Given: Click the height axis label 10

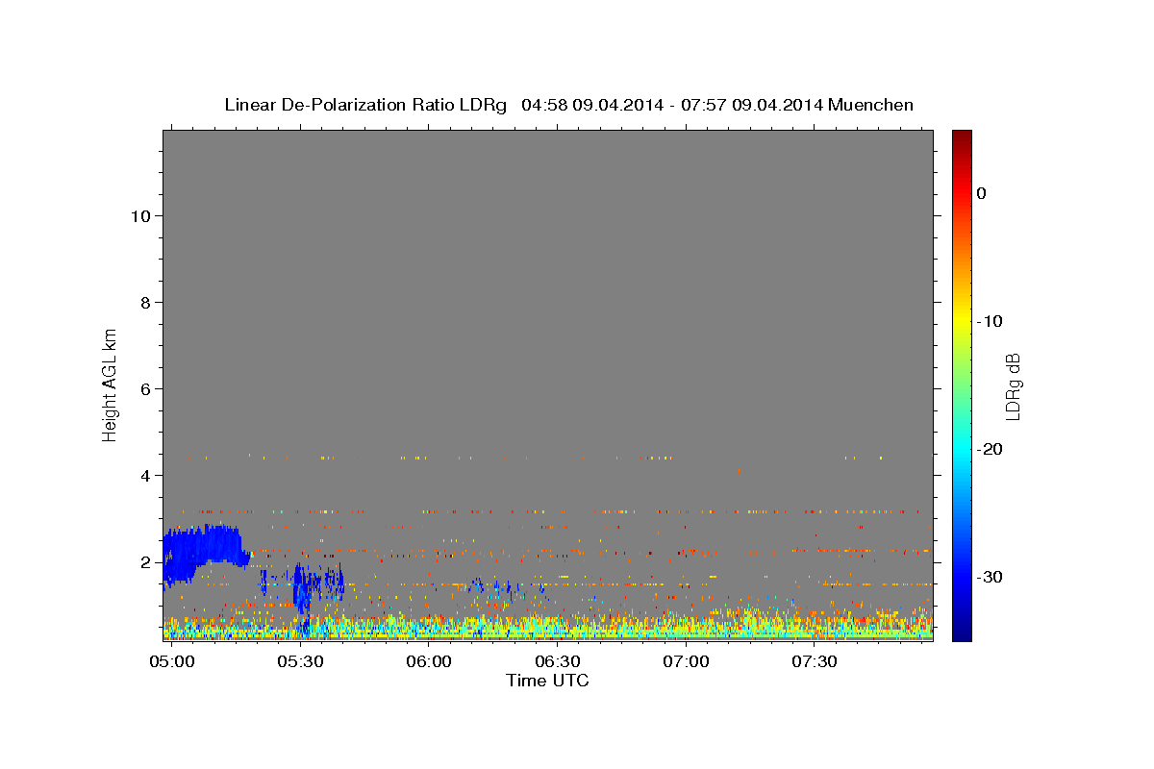Looking at the screenshot, I should tap(139, 216).
